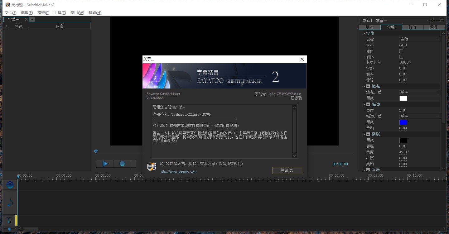
Task: Click the SubtitleMaker2 app icon in the title bar
Action: coord(7,5)
